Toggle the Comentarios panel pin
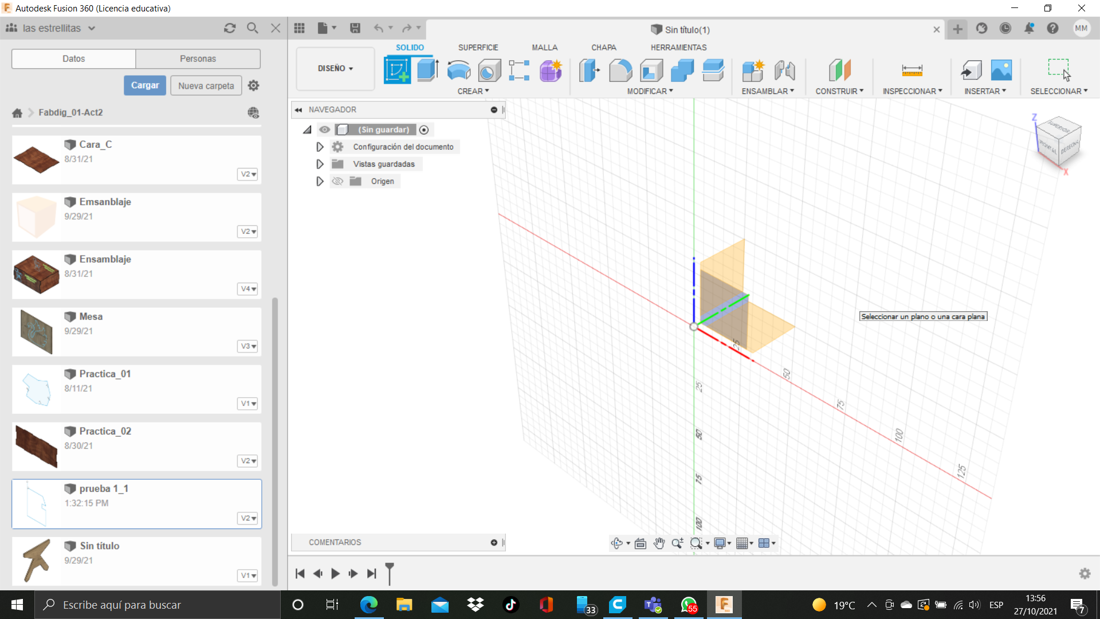This screenshot has width=1100, height=619. (x=494, y=542)
